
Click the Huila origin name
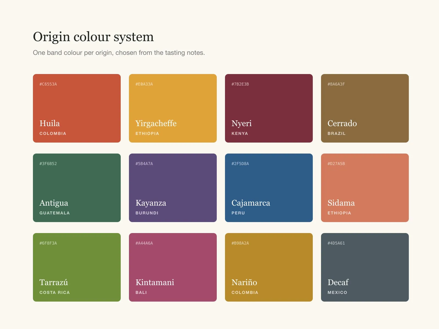50,123
